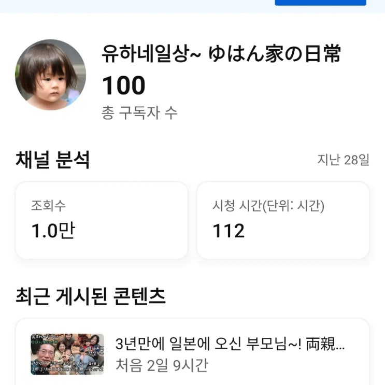Tap the light blue header bar
The width and height of the screenshot is (385, 385).
coord(135,5)
